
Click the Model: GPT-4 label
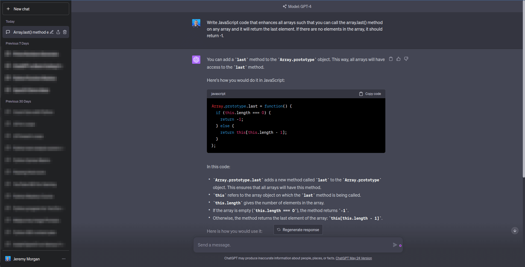coord(300,6)
